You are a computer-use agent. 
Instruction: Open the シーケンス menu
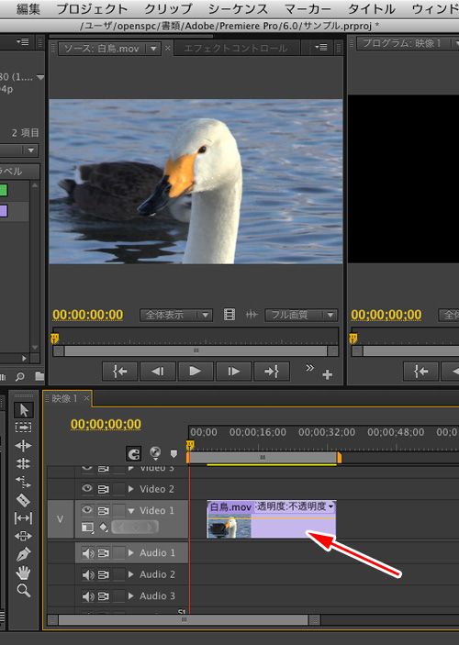pos(238,9)
